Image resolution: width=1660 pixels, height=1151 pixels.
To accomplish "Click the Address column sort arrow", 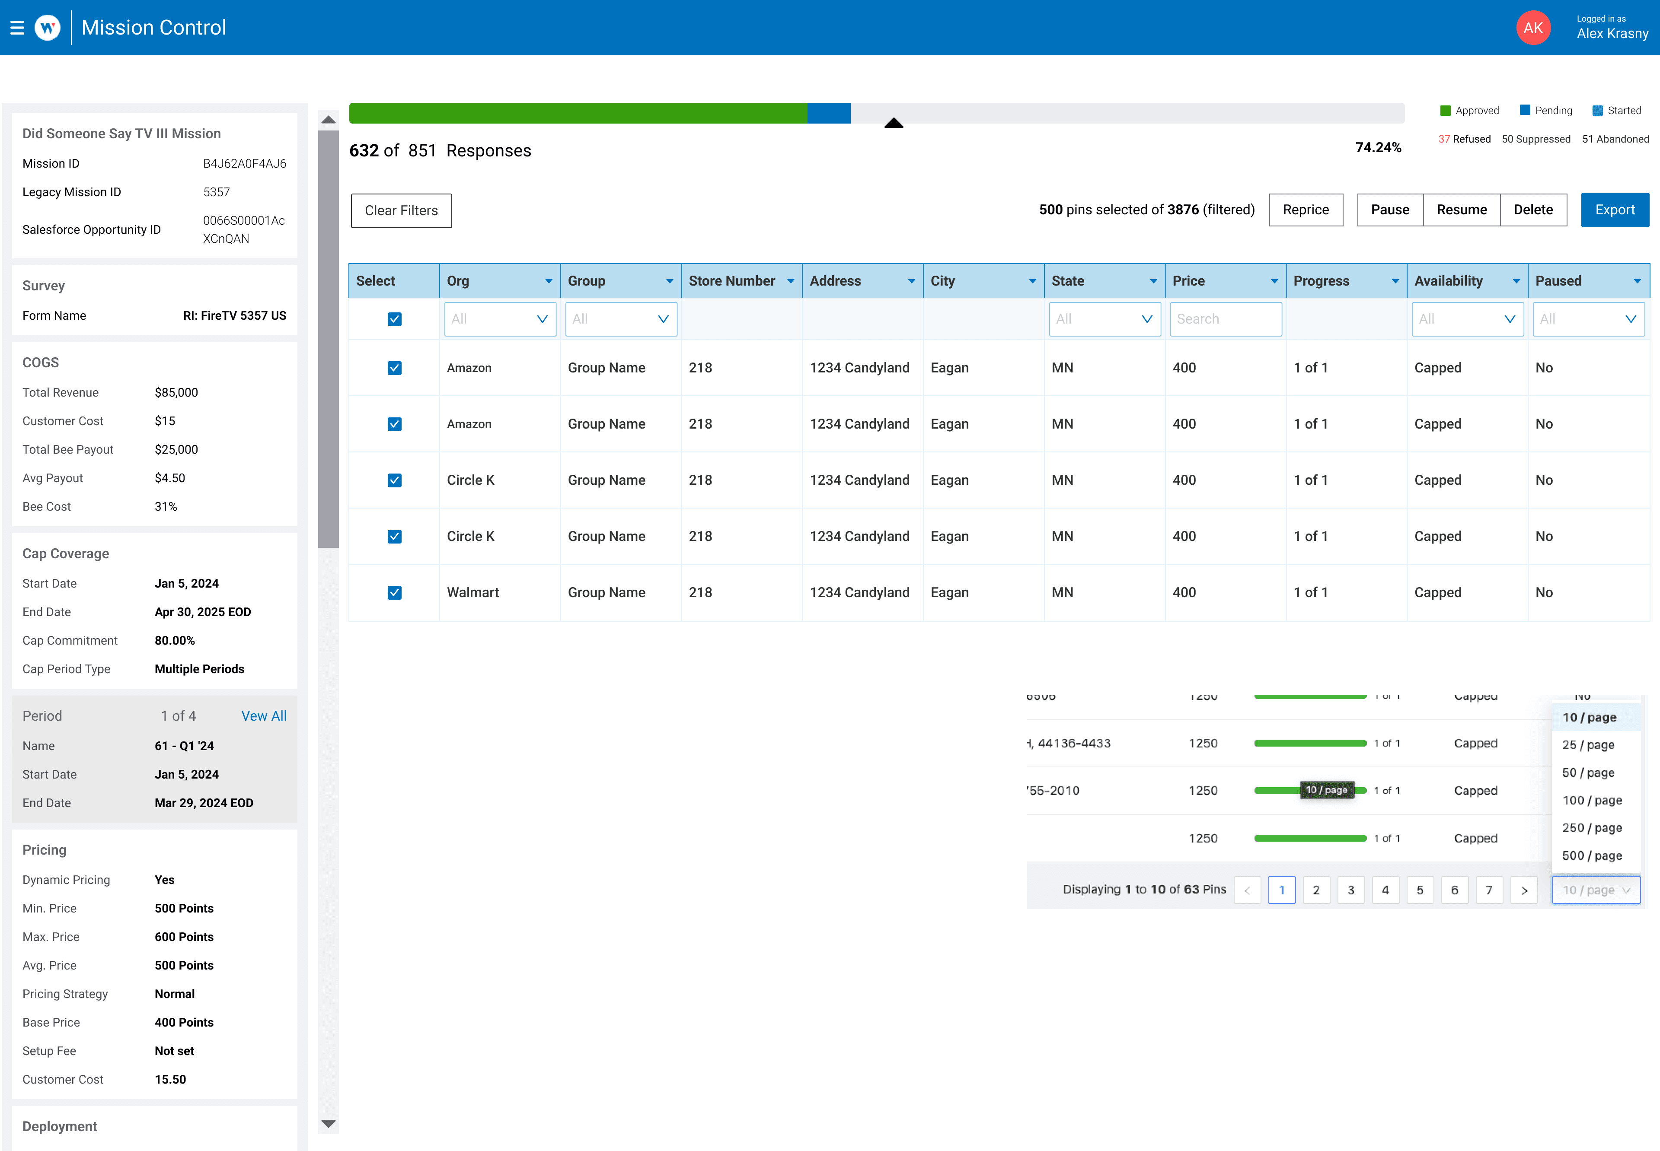I will (x=911, y=281).
